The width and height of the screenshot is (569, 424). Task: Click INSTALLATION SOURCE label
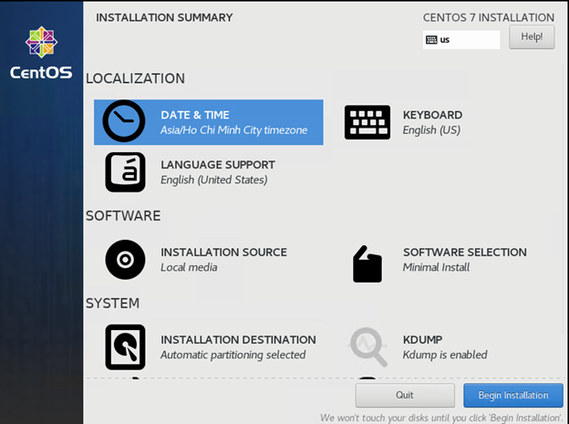point(223,253)
